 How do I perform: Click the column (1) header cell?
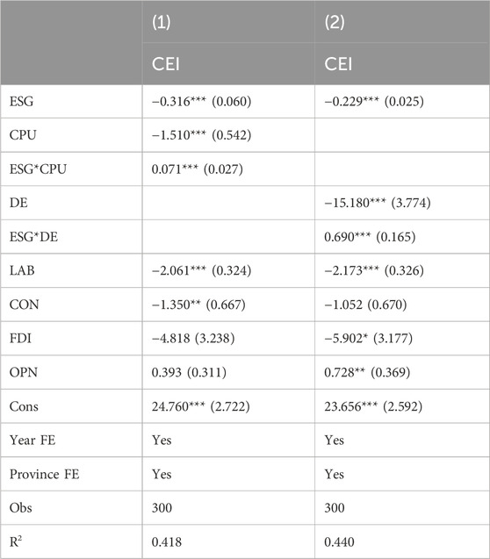coord(228,22)
